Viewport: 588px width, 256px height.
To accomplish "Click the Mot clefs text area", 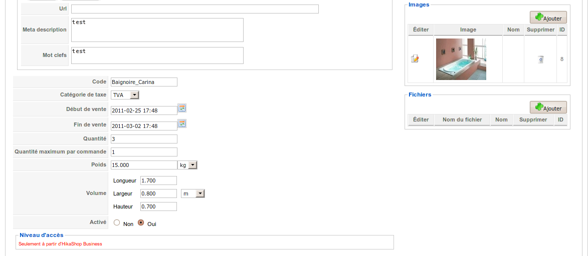I will (x=157, y=55).
